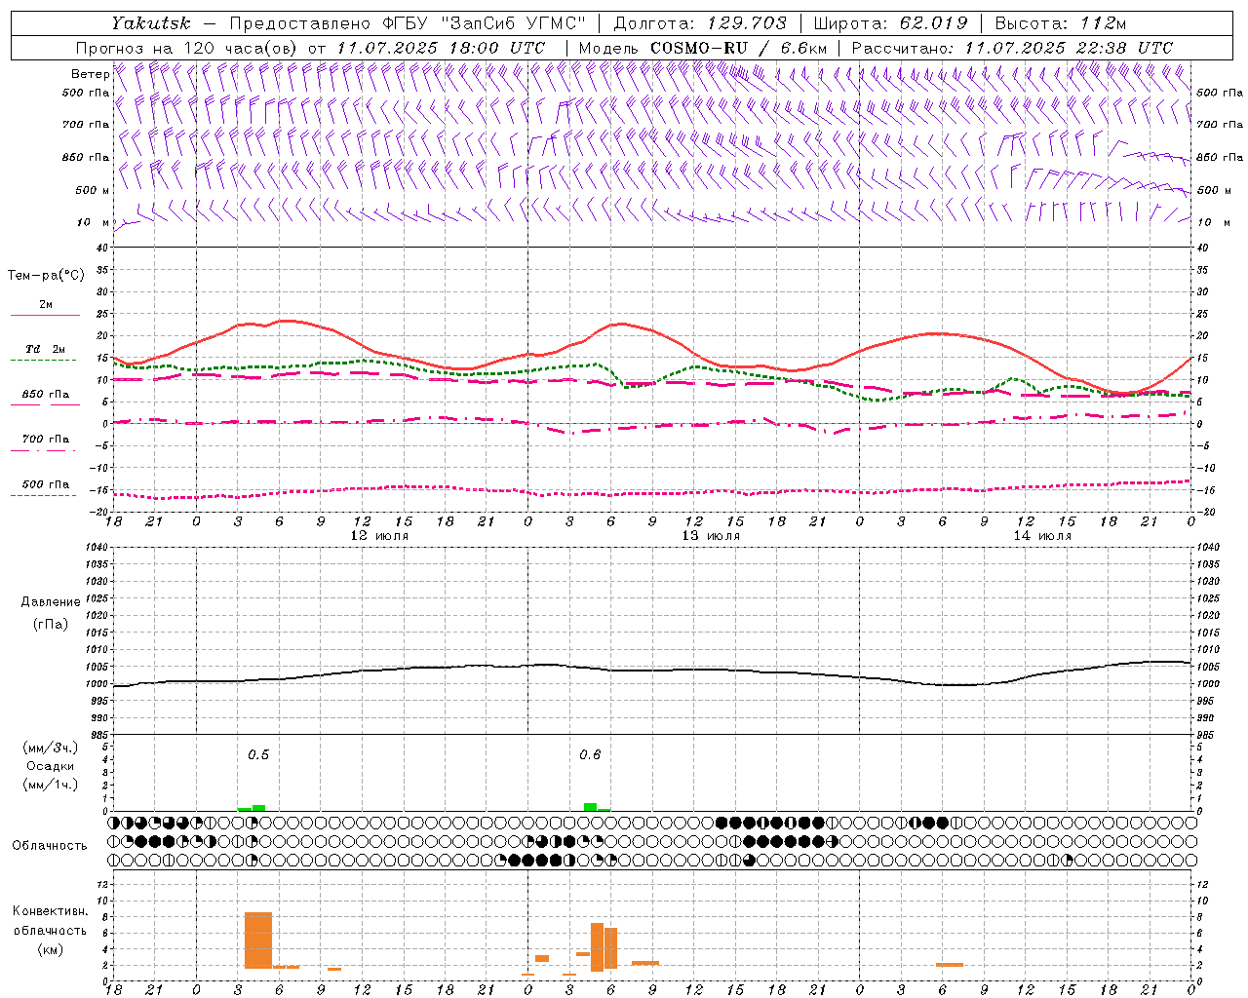Click the Модель COSMO-RU / 6.6км label
This screenshot has height=998, width=1248.
click(702, 48)
